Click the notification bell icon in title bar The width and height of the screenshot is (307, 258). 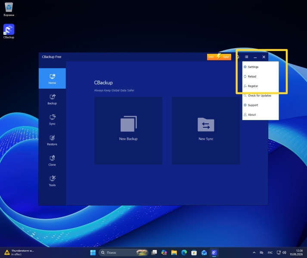coord(238,57)
